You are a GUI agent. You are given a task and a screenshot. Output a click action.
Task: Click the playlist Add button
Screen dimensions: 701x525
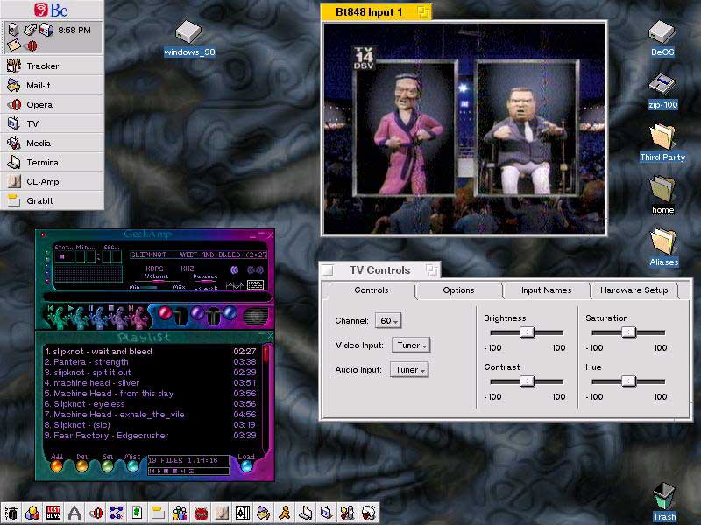(x=56, y=465)
